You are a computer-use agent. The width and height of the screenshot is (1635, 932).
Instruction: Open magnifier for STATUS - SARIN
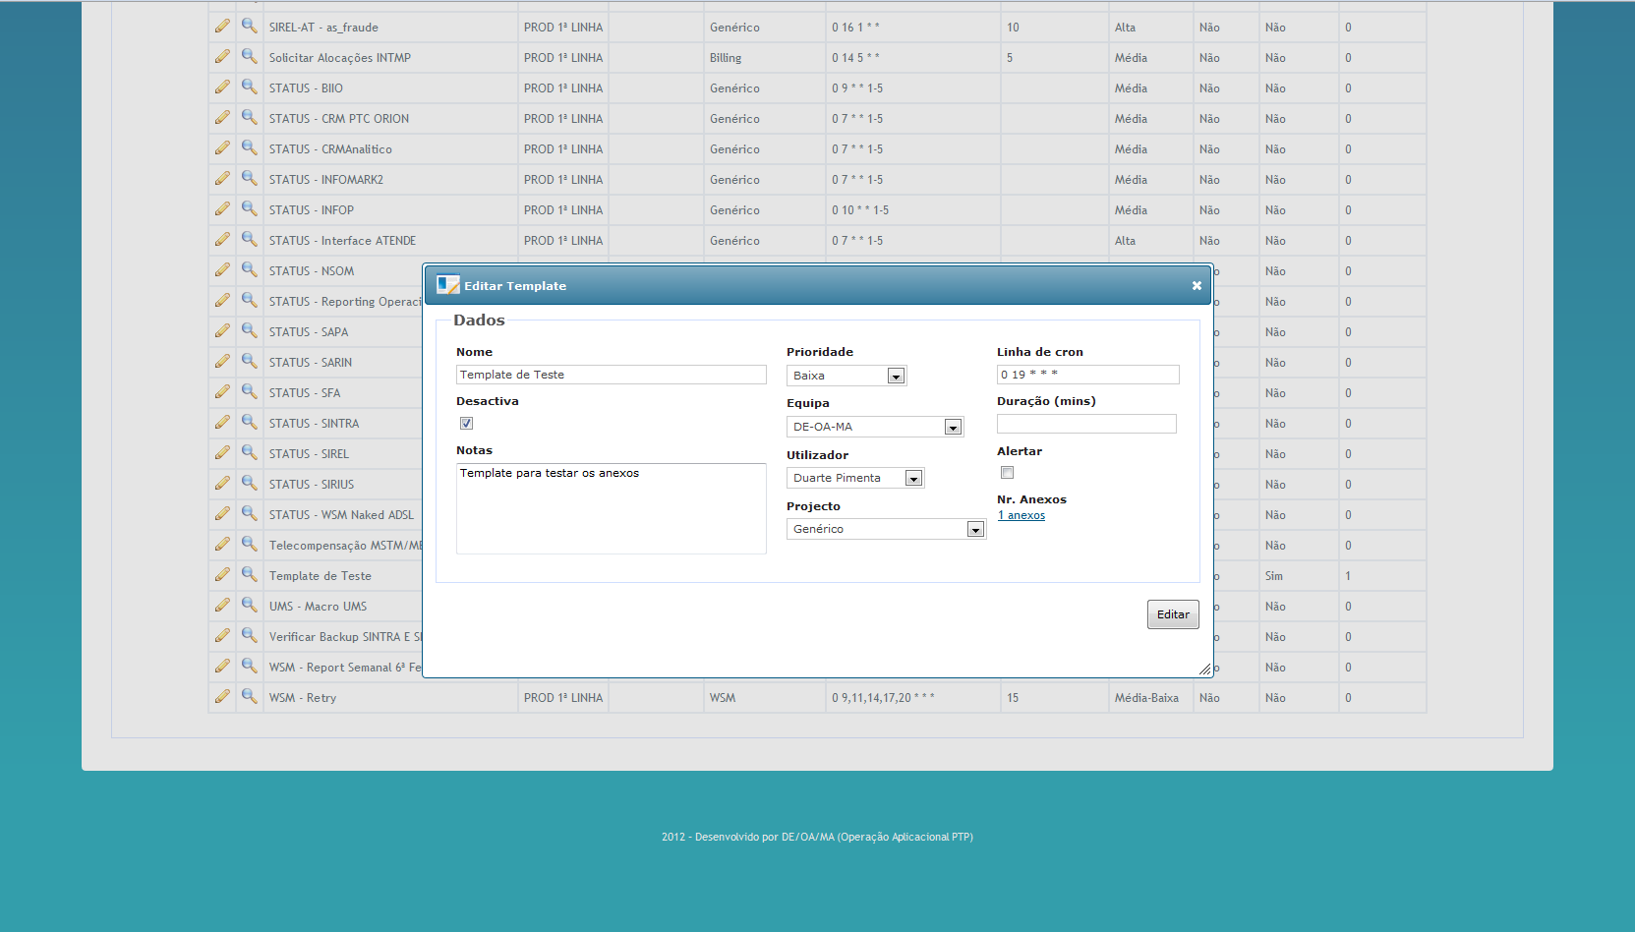(250, 362)
